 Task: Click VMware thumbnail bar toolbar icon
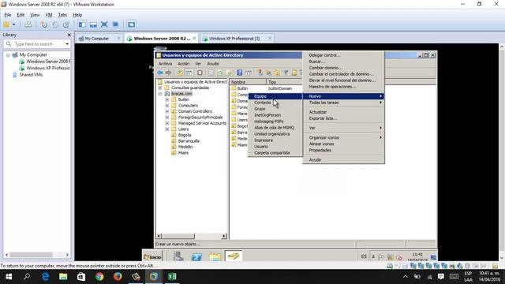click(x=93, y=24)
